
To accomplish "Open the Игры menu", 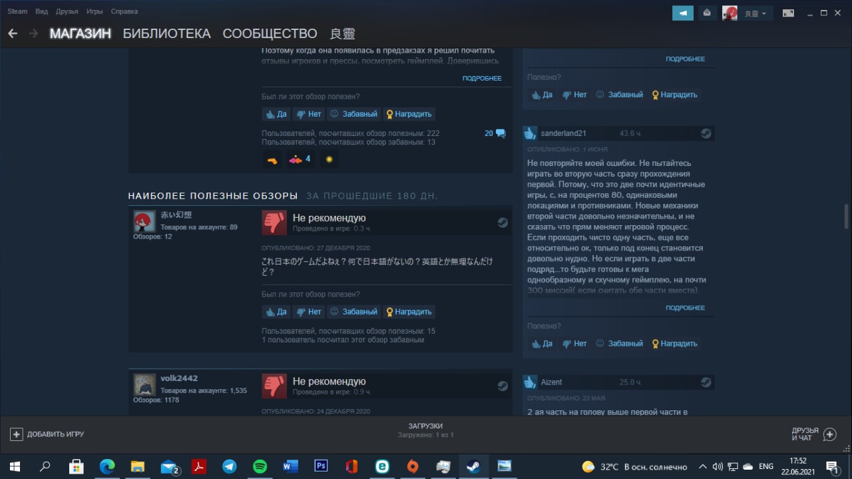I will click(95, 11).
